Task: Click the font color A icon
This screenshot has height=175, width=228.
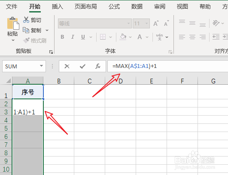Action: (140, 37)
